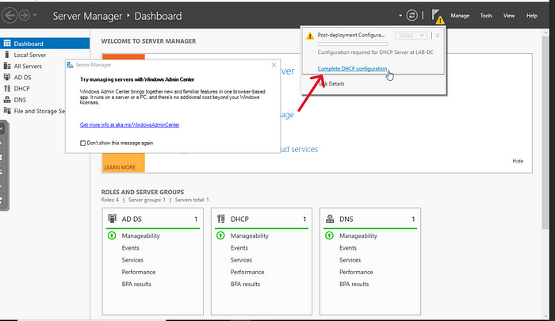
Task: Click the All Servers icon in sidebar
Action: pyautogui.click(x=6, y=66)
